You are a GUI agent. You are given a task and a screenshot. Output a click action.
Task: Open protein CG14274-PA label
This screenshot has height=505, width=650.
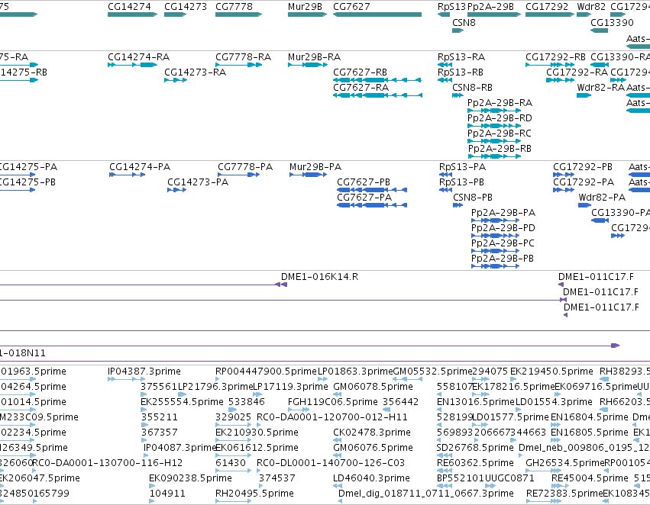[140, 167]
